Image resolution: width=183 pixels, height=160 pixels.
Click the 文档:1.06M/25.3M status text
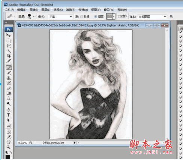tap(53, 143)
